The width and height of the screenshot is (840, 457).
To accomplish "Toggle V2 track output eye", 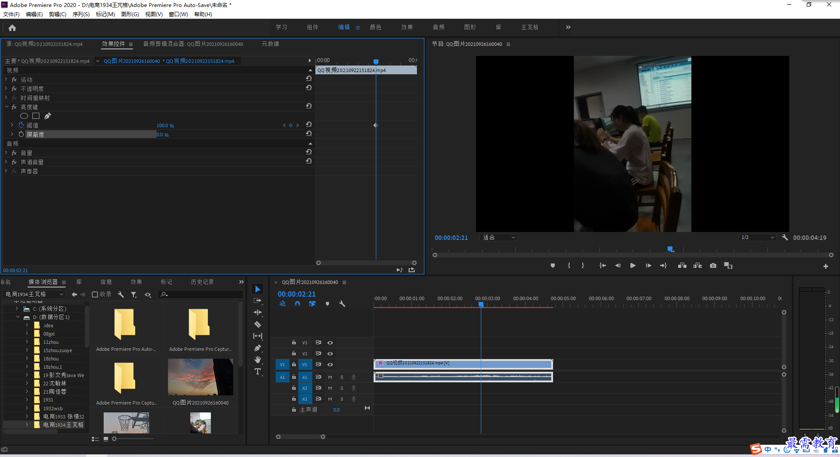I will (x=330, y=353).
